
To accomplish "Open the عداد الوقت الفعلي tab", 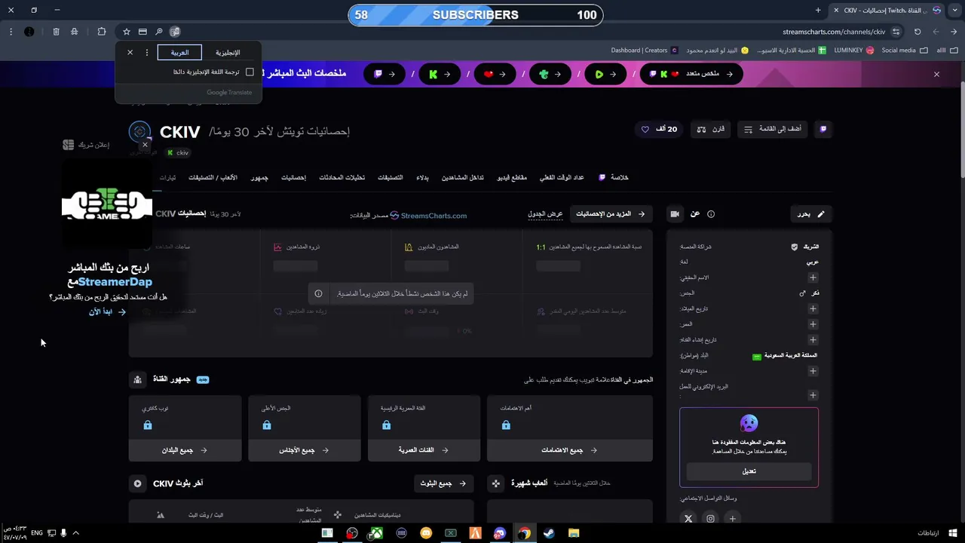I will [x=562, y=177].
